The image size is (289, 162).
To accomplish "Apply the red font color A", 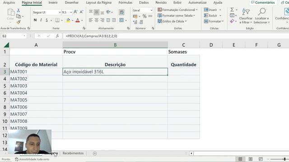I will pos(78,20).
